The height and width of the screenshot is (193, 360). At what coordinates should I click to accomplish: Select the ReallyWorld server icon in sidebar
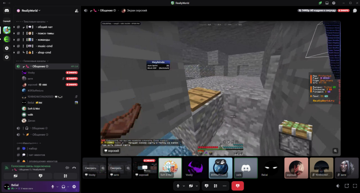pyautogui.click(x=6, y=30)
